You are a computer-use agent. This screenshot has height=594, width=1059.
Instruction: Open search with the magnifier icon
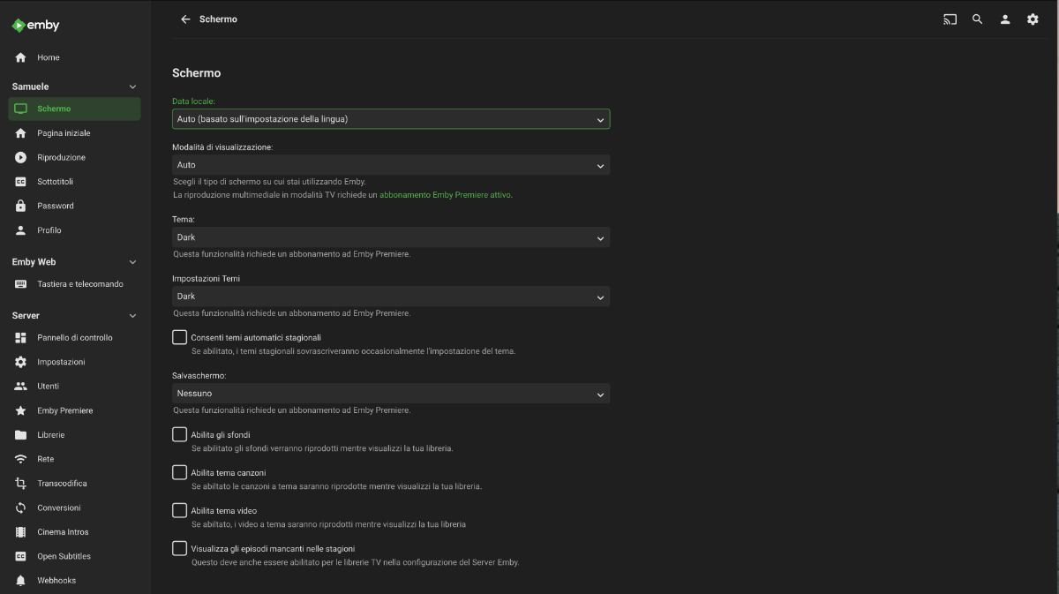click(977, 19)
